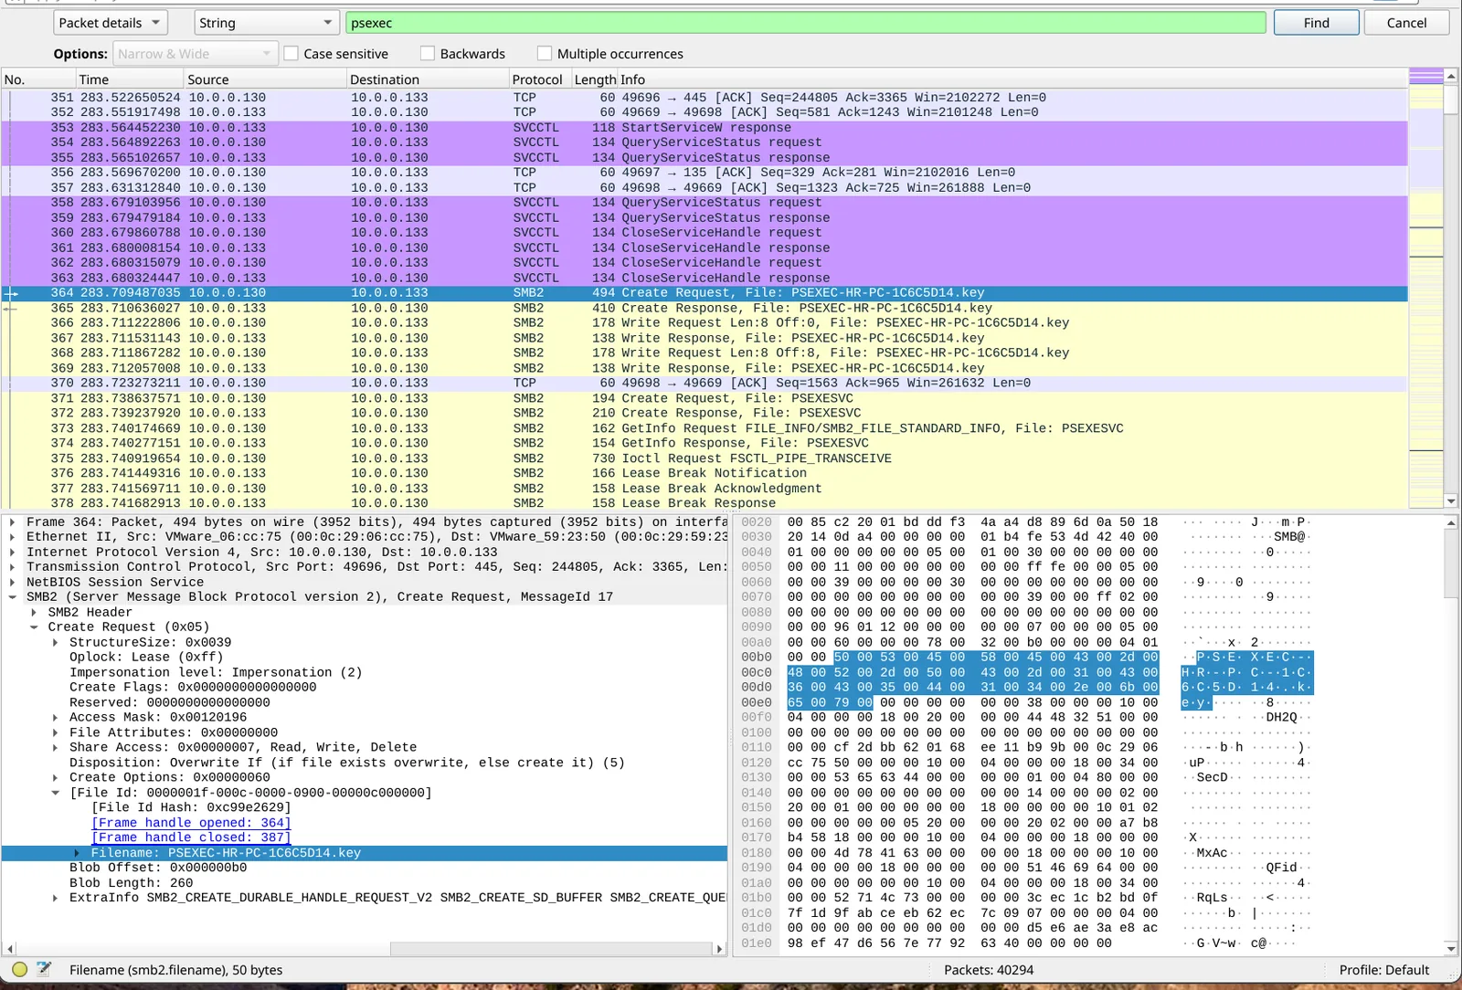This screenshot has width=1462, height=990.
Task: Click the psexec search input field
Action: pos(805,23)
